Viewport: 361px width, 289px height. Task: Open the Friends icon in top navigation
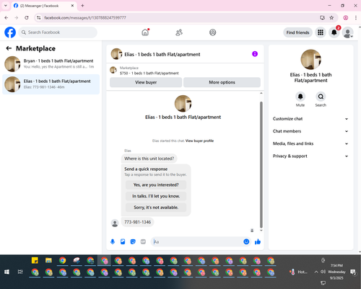(x=179, y=32)
